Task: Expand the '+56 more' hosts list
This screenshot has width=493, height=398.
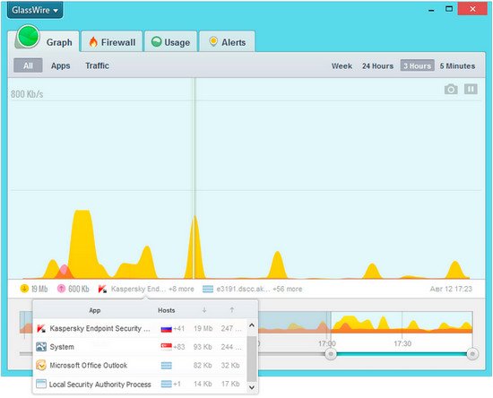Action: coord(288,289)
